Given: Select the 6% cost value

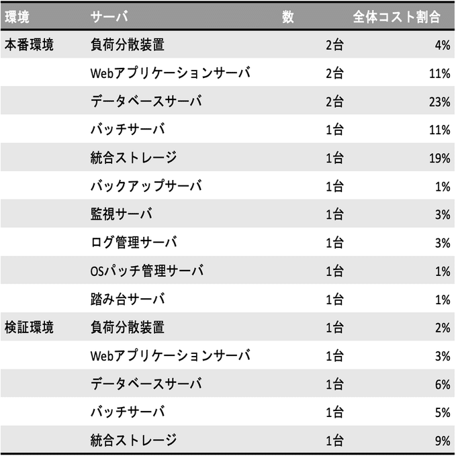Looking at the screenshot, I should pyautogui.click(x=443, y=384).
